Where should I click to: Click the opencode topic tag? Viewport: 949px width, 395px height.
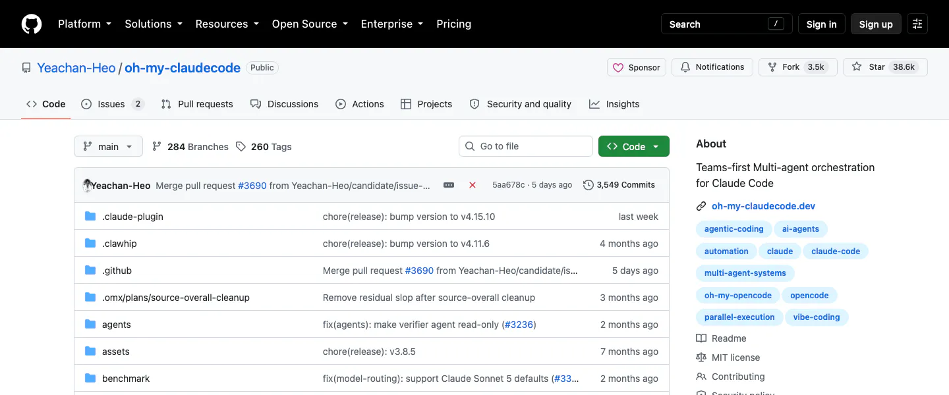tap(809, 295)
